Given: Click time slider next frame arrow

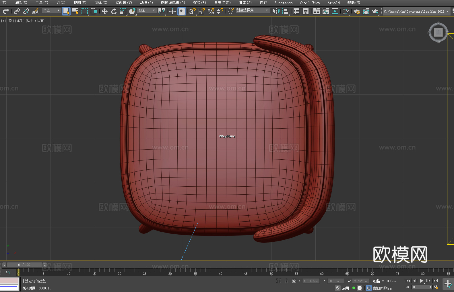Looking at the screenshot, I should coord(44,265).
